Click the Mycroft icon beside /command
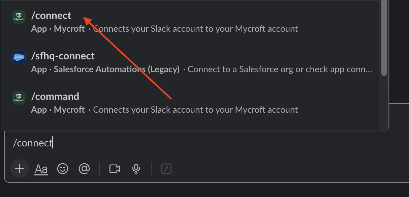Viewport: 409px width, 197px height. click(19, 98)
